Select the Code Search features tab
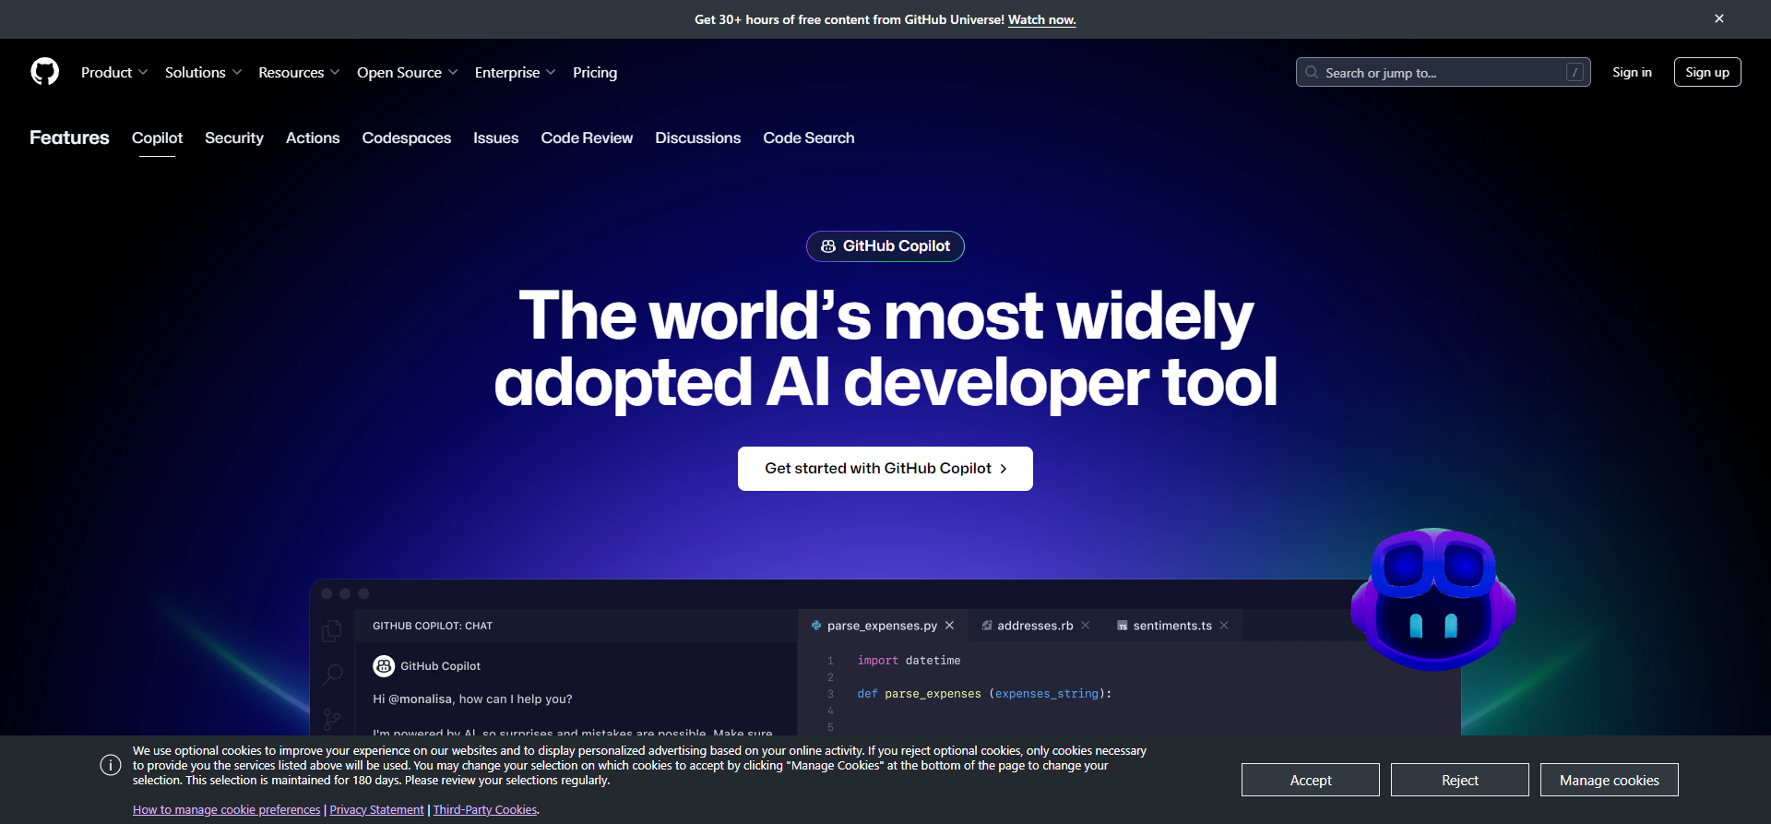Viewport: 1771px width, 824px height. coord(809,137)
